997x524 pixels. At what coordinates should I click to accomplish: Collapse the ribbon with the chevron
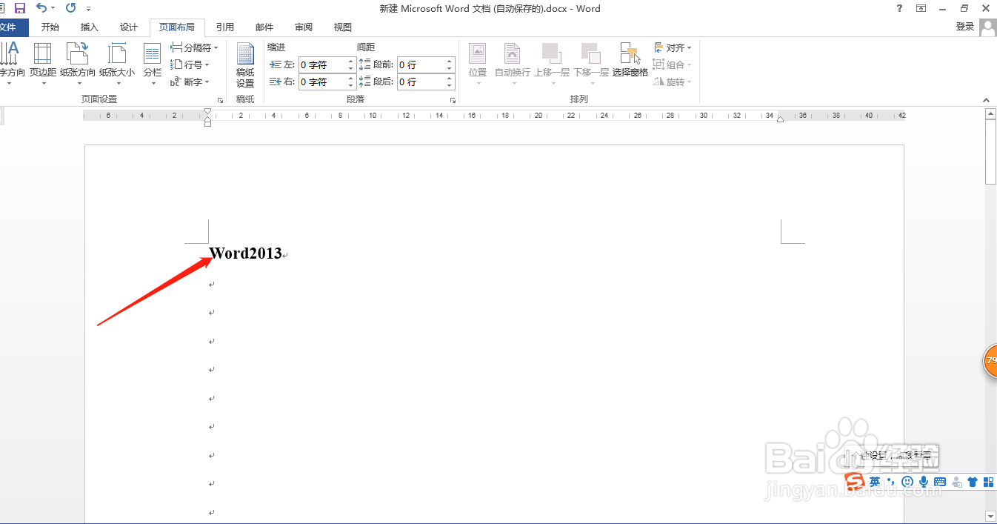point(986,100)
